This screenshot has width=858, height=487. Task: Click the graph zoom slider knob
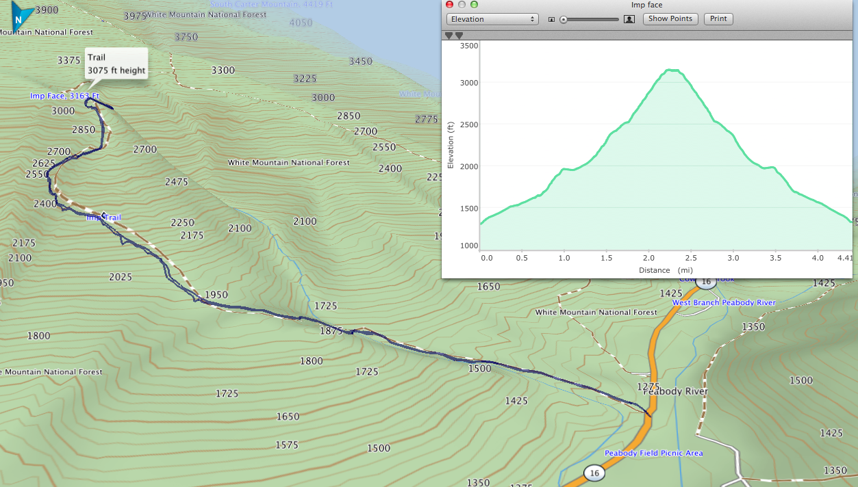[564, 19]
